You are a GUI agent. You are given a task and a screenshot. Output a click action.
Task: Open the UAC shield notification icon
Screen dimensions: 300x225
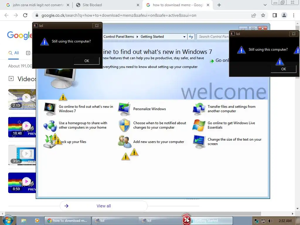tap(124, 125)
